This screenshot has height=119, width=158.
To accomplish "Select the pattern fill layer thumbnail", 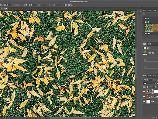I will [x=150, y=92].
